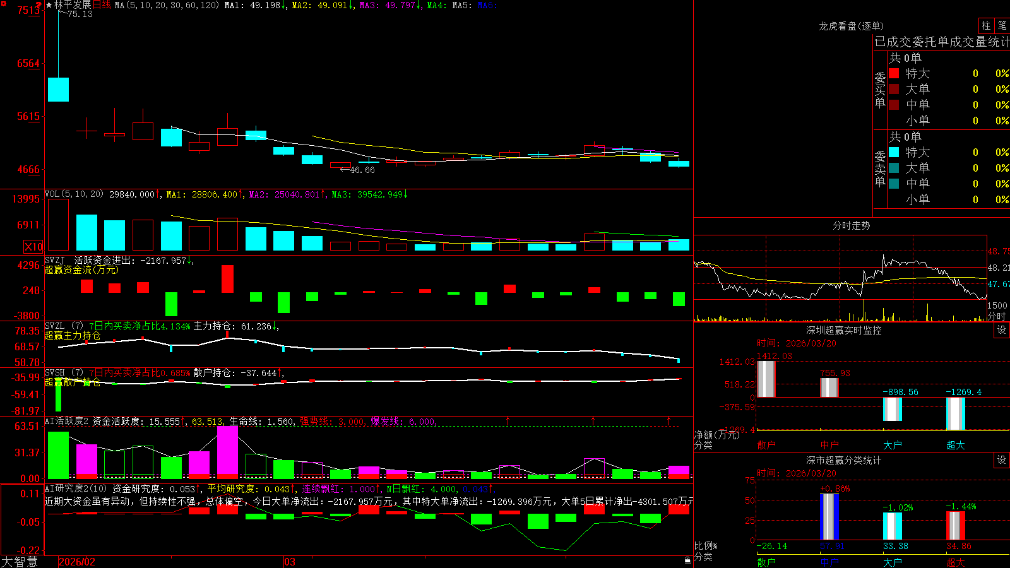Click the red square icon in the top-left corner

(4, 4)
